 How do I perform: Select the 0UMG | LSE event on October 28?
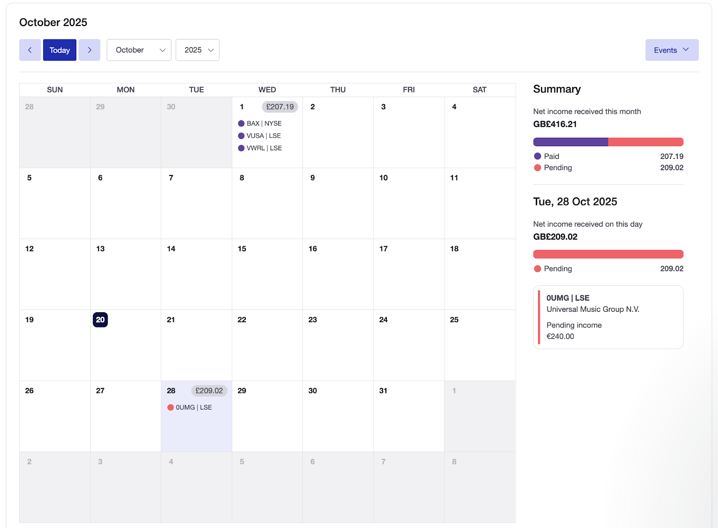pyautogui.click(x=194, y=407)
